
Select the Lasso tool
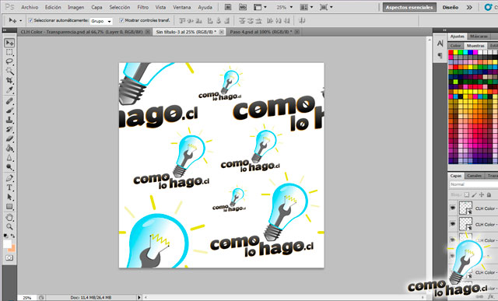coord(9,61)
